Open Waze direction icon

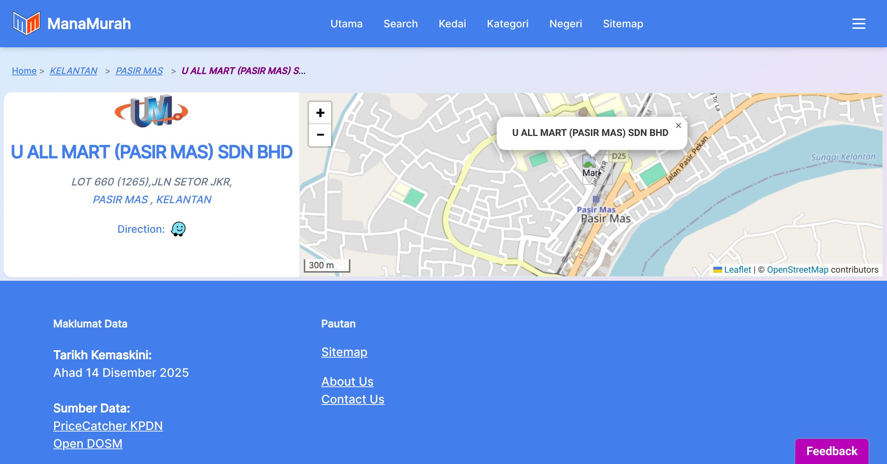(178, 229)
